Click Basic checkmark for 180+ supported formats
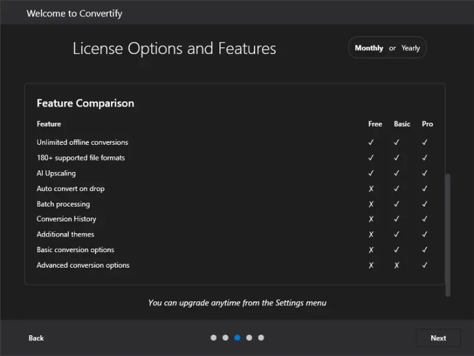Screen dimensions: 474x356 tap(396, 158)
